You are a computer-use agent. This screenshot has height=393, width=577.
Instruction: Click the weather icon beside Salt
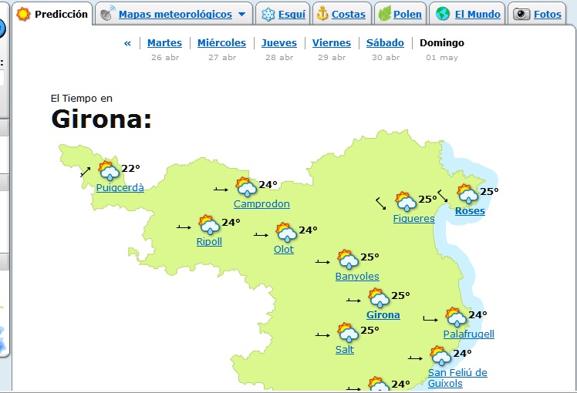click(x=348, y=333)
